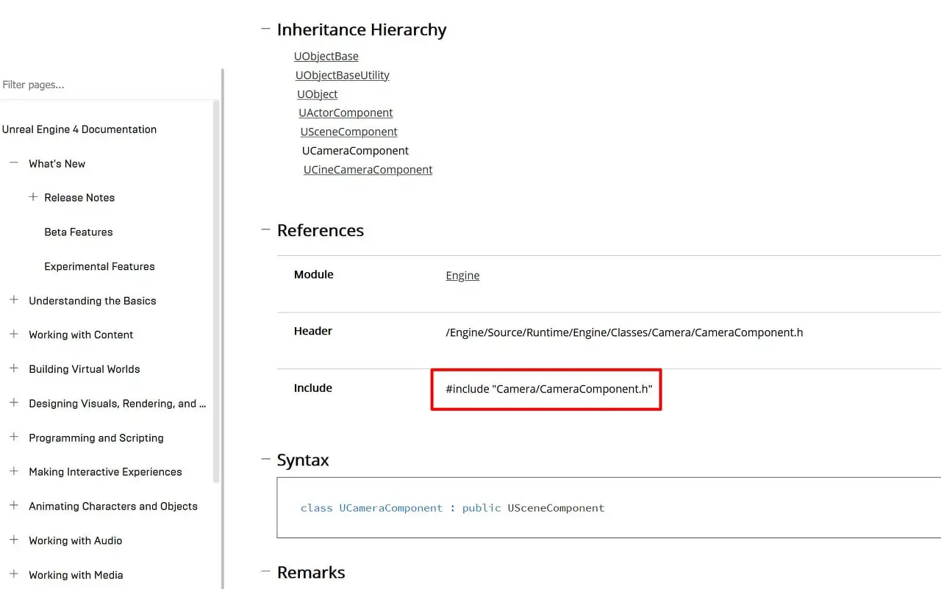Click the Inheritance Hierarchy heading
This screenshot has height=589, width=941.
point(362,30)
